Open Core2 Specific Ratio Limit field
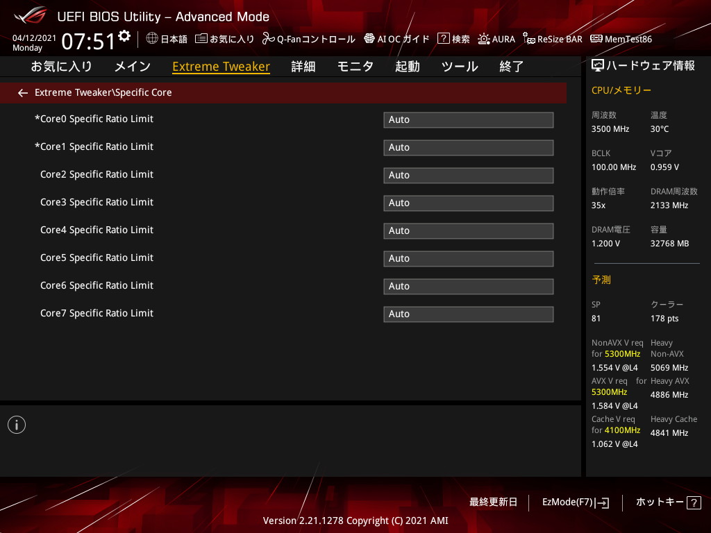 coord(469,176)
